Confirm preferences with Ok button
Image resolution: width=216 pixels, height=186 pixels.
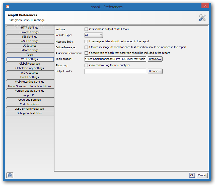(x=192, y=175)
